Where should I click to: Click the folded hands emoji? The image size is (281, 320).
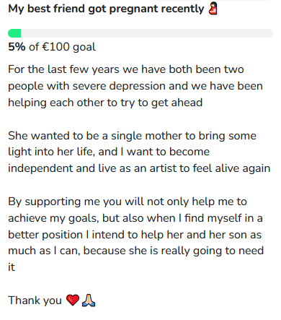click(89, 300)
